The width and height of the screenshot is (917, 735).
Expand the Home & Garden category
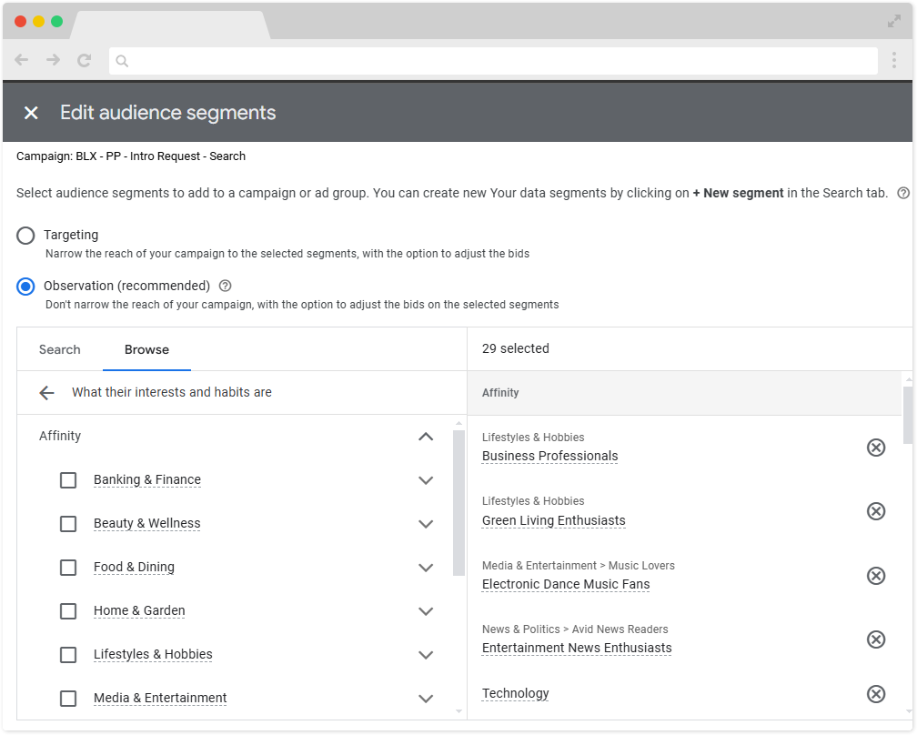click(x=426, y=611)
